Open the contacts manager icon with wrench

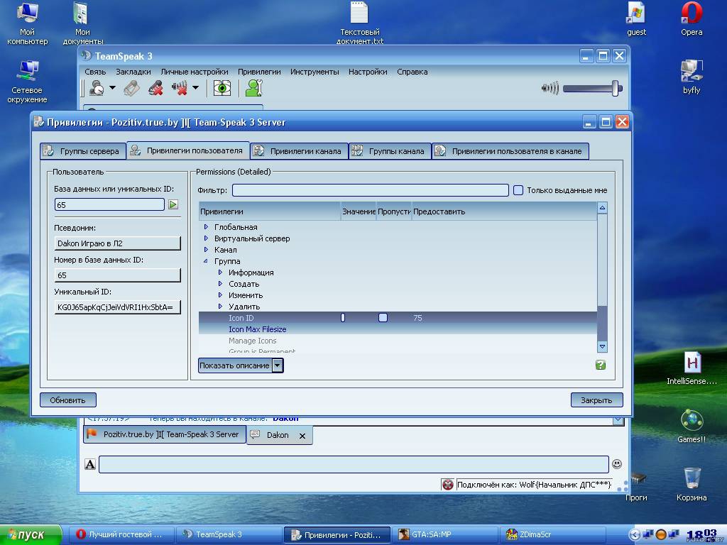[x=254, y=87]
